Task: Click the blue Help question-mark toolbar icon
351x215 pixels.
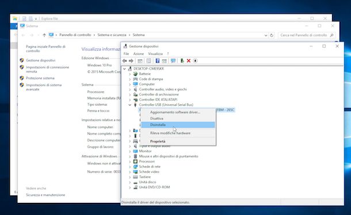Action: pyautogui.click(x=157, y=61)
